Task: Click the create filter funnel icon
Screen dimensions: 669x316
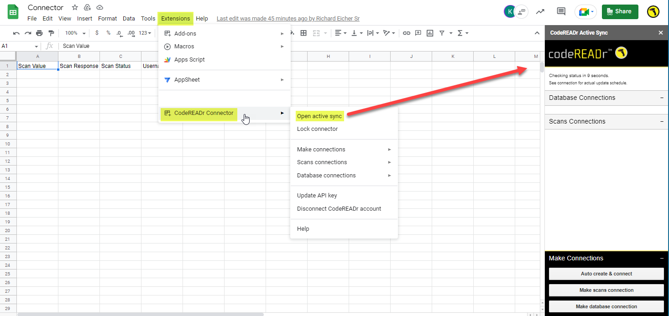Action: coord(442,33)
